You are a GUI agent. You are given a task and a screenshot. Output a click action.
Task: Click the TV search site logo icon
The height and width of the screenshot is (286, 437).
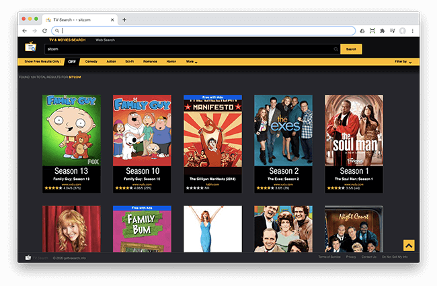30,47
